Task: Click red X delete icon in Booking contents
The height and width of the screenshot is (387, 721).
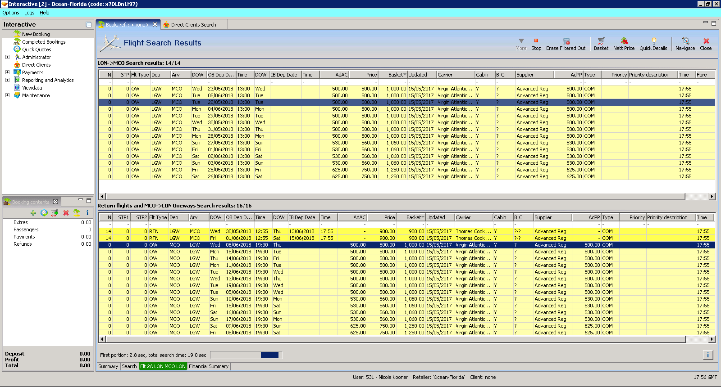Action: (x=66, y=213)
